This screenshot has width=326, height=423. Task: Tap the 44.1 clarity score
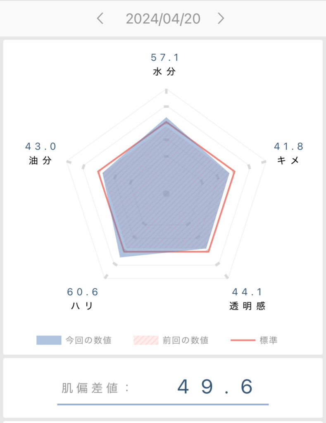point(247,292)
